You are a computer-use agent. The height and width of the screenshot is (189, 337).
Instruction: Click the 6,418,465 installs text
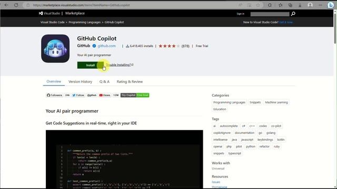click(x=142, y=46)
